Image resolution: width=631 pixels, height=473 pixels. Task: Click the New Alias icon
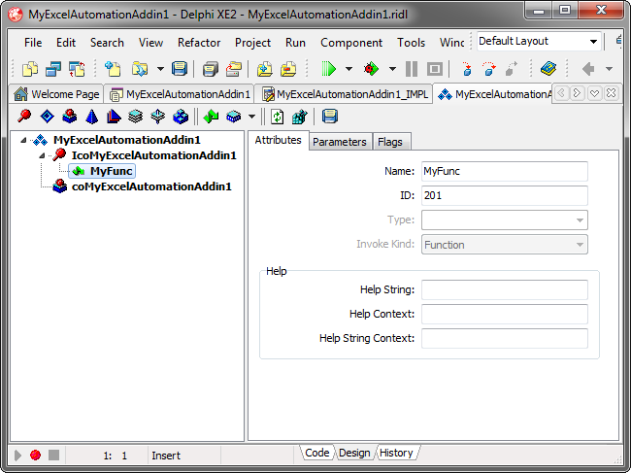[x=114, y=117]
